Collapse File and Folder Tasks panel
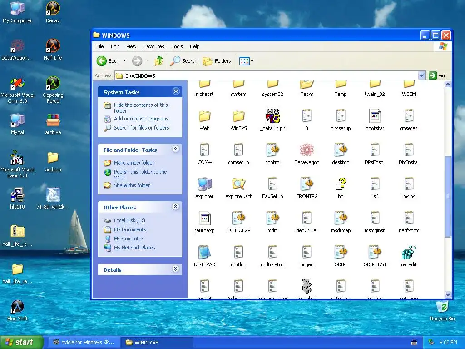 (176, 149)
